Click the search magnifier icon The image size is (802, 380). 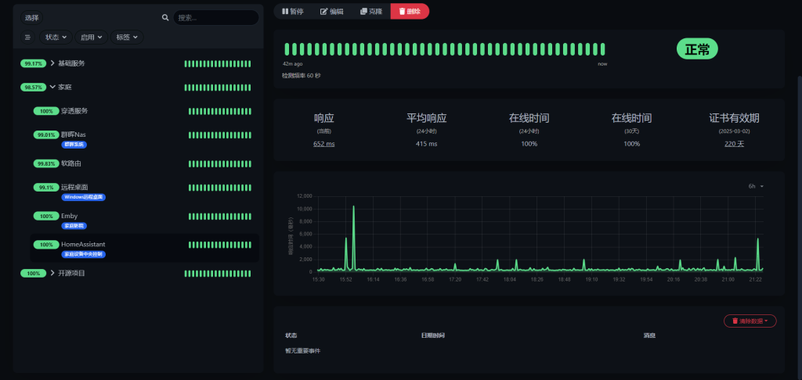pos(165,17)
